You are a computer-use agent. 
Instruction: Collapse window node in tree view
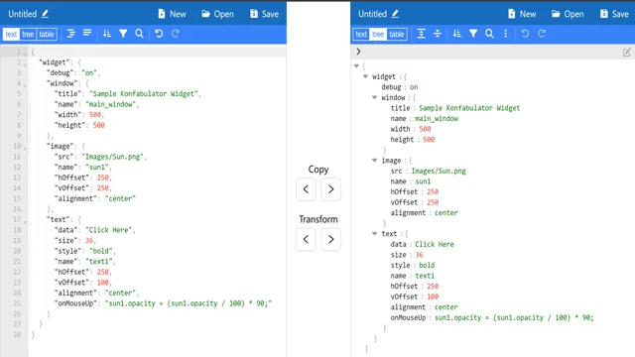[375, 97]
